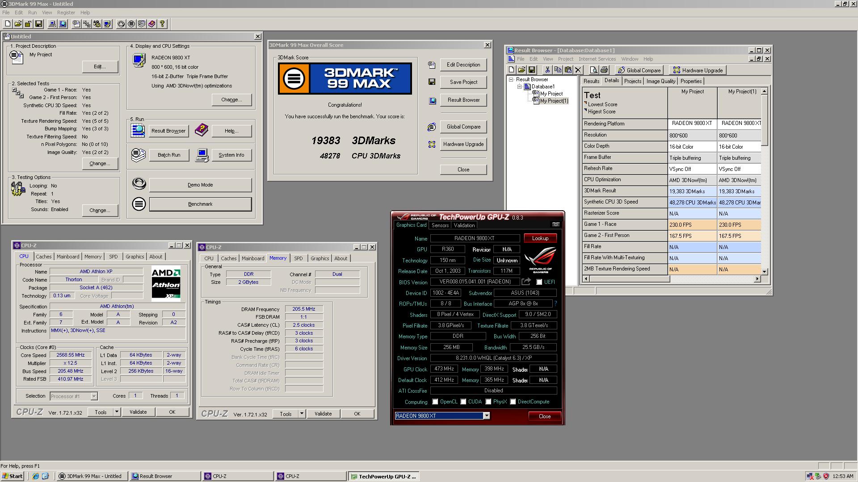
Task: Click the scroll right arrow in results table
Action: pos(757,279)
